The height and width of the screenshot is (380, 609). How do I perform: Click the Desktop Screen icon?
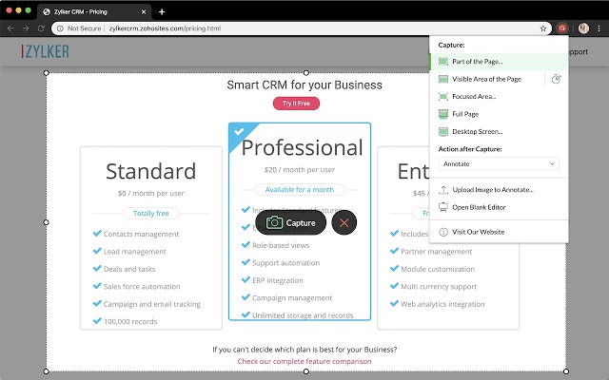point(443,131)
